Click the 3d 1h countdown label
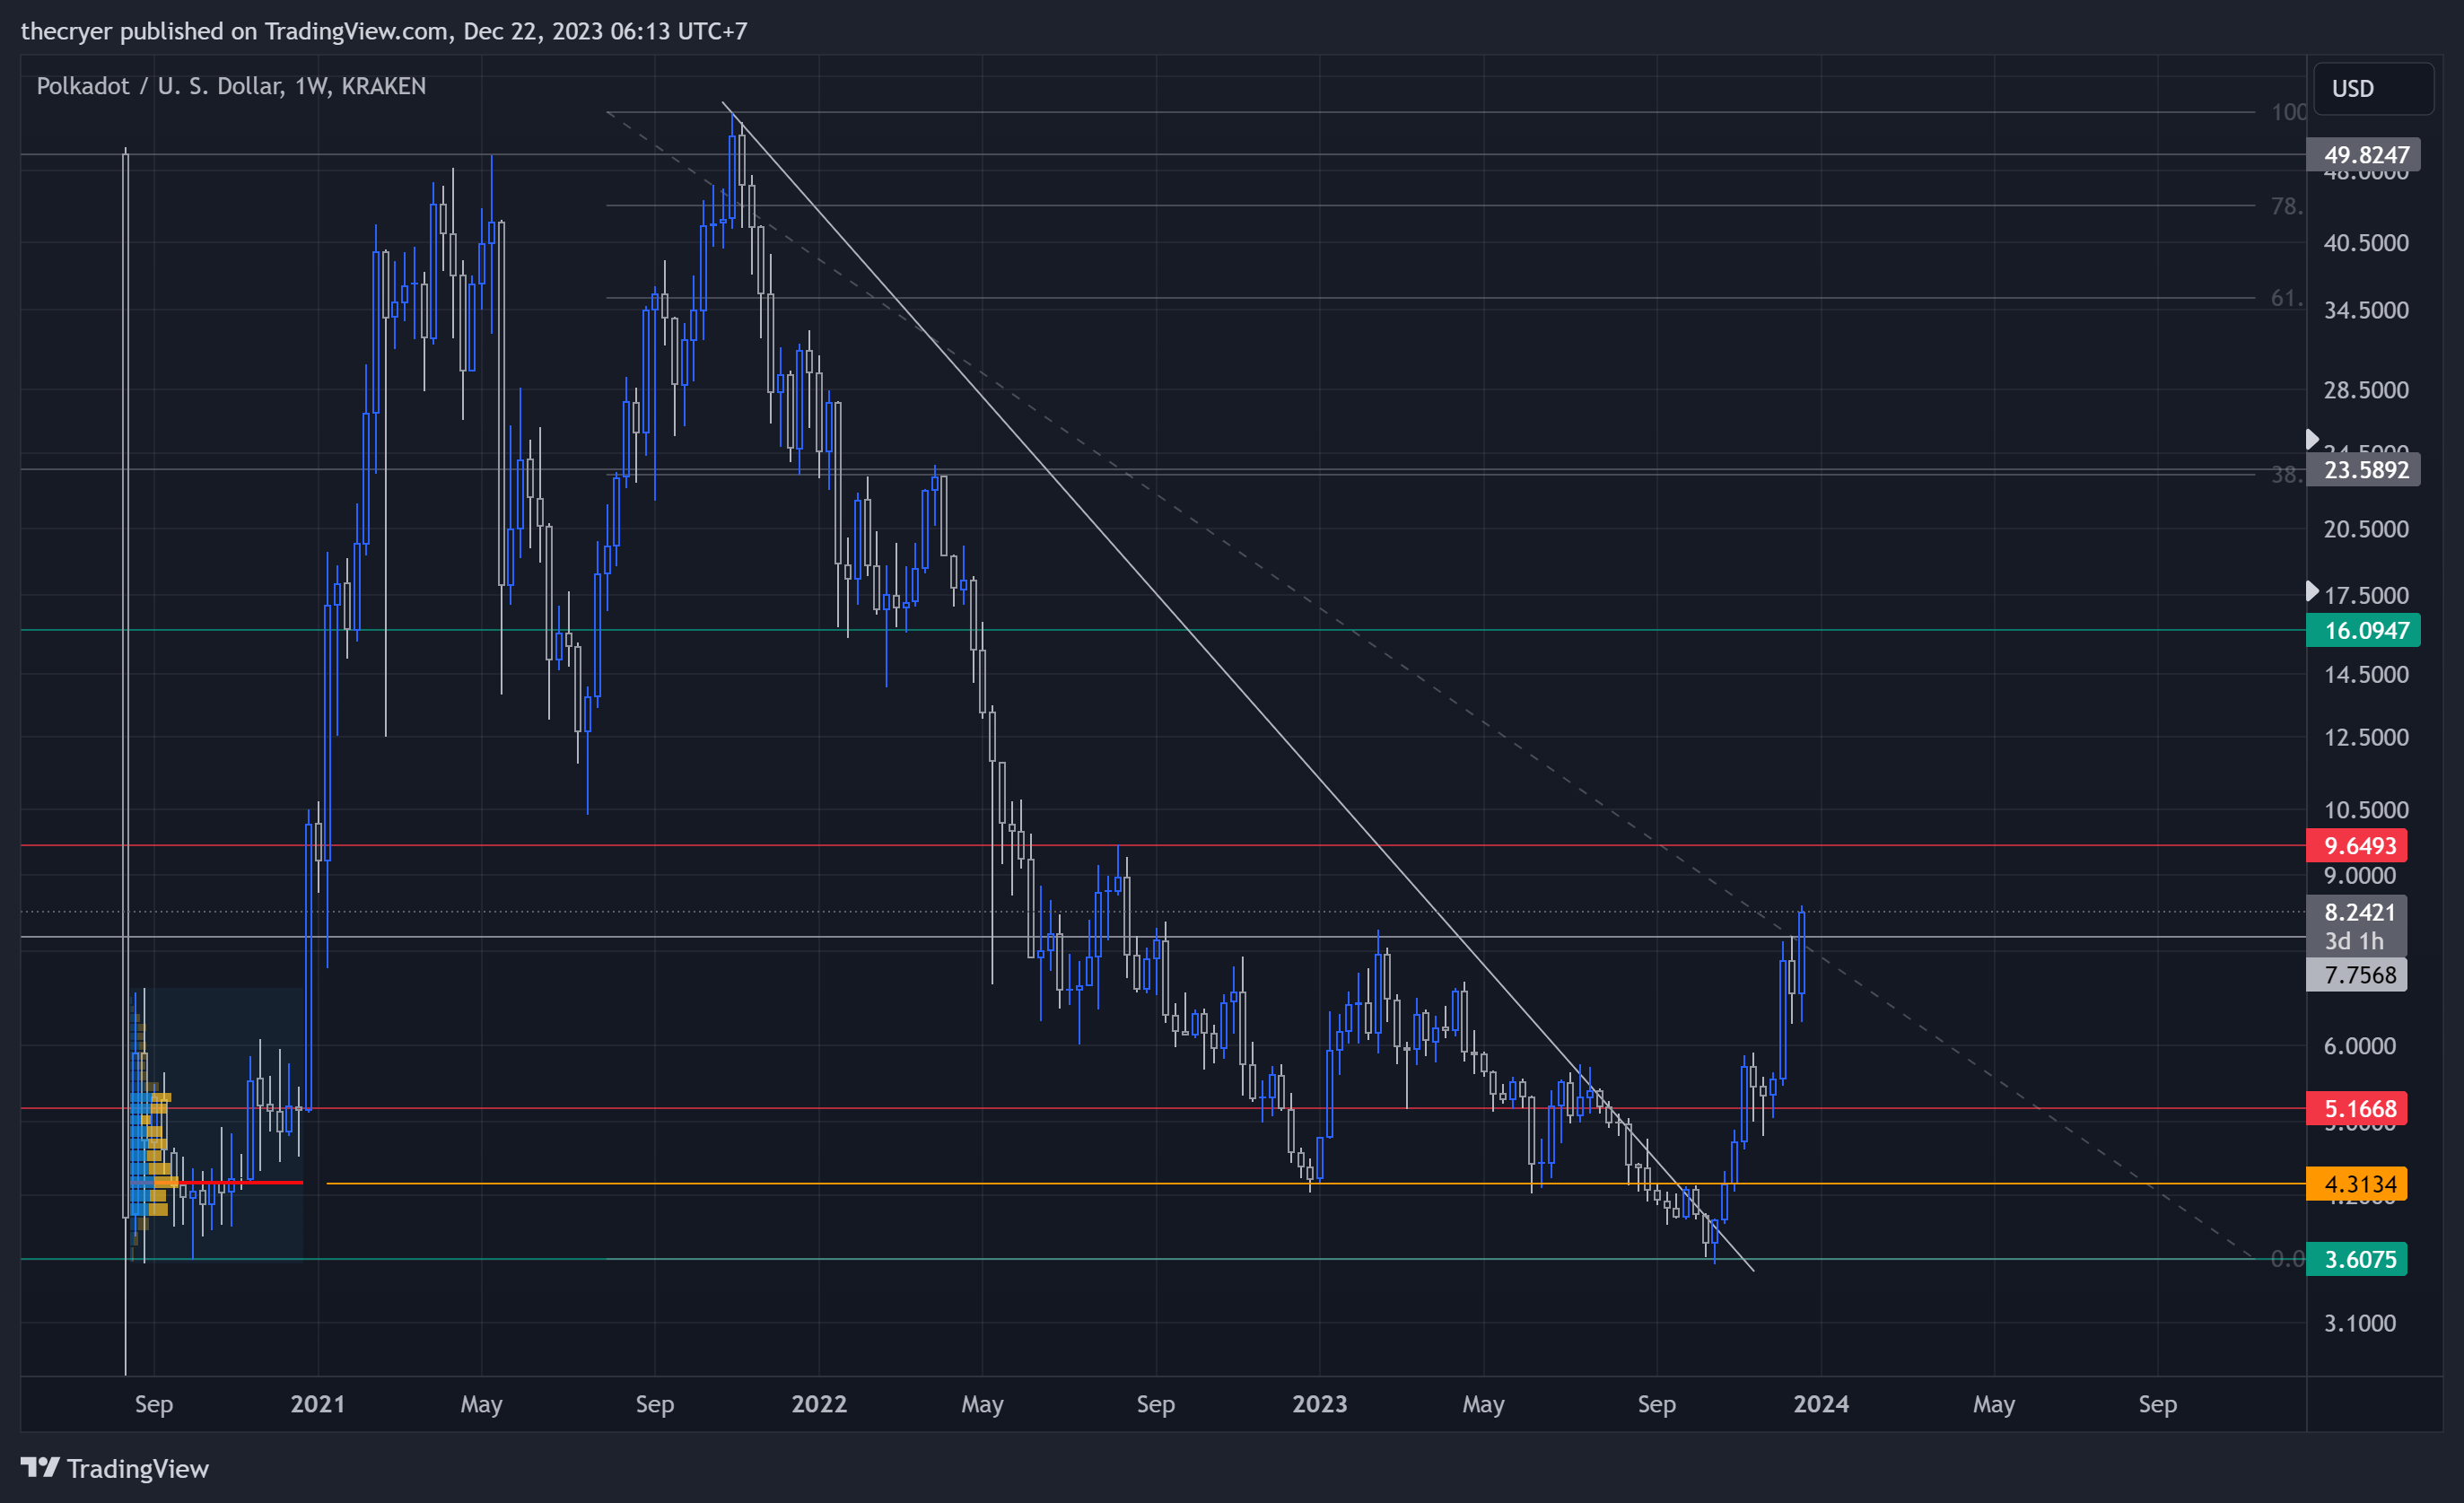Viewport: 2464px width, 1503px height. point(2354,941)
